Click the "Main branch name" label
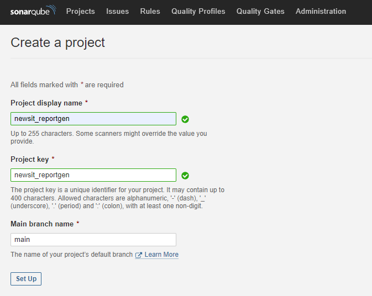The height and width of the screenshot is (296, 372). pos(42,224)
